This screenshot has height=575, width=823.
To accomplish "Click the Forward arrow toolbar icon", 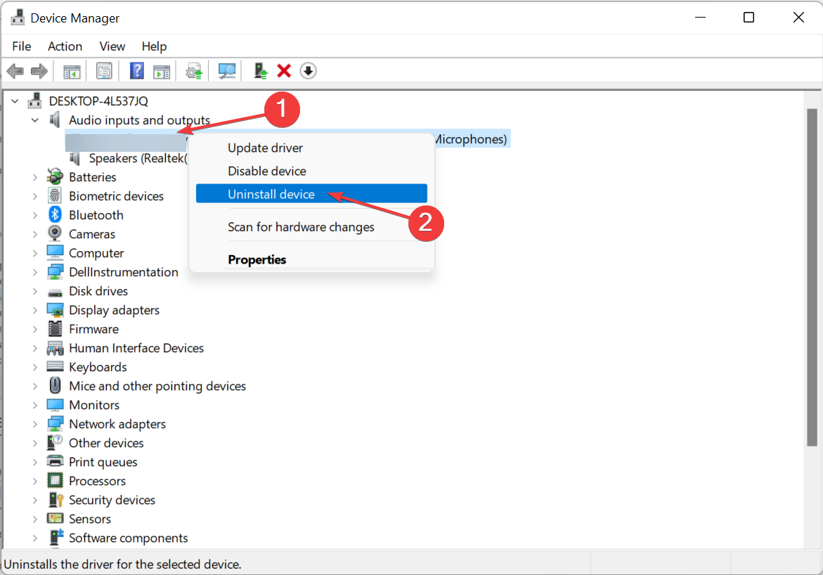I will (39, 71).
